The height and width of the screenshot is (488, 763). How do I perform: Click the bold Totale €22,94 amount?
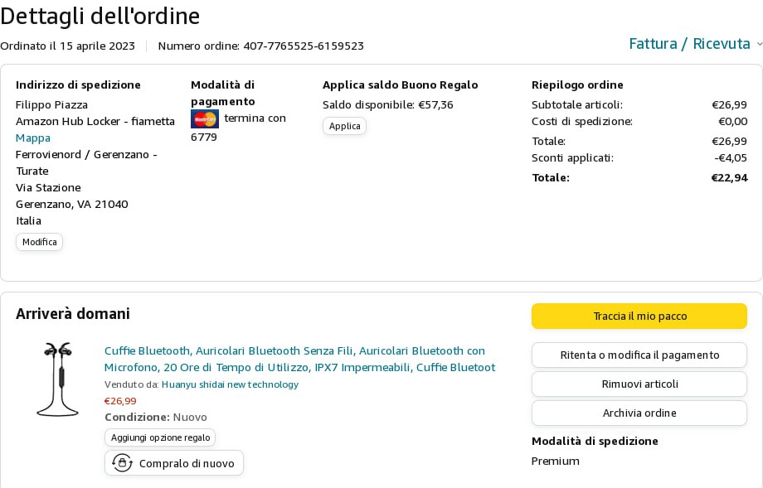(x=729, y=177)
